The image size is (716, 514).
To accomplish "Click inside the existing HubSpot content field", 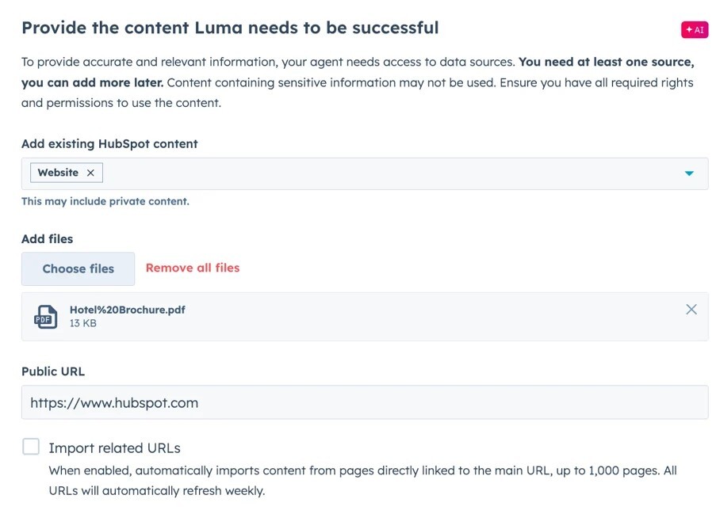I will click(x=365, y=173).
